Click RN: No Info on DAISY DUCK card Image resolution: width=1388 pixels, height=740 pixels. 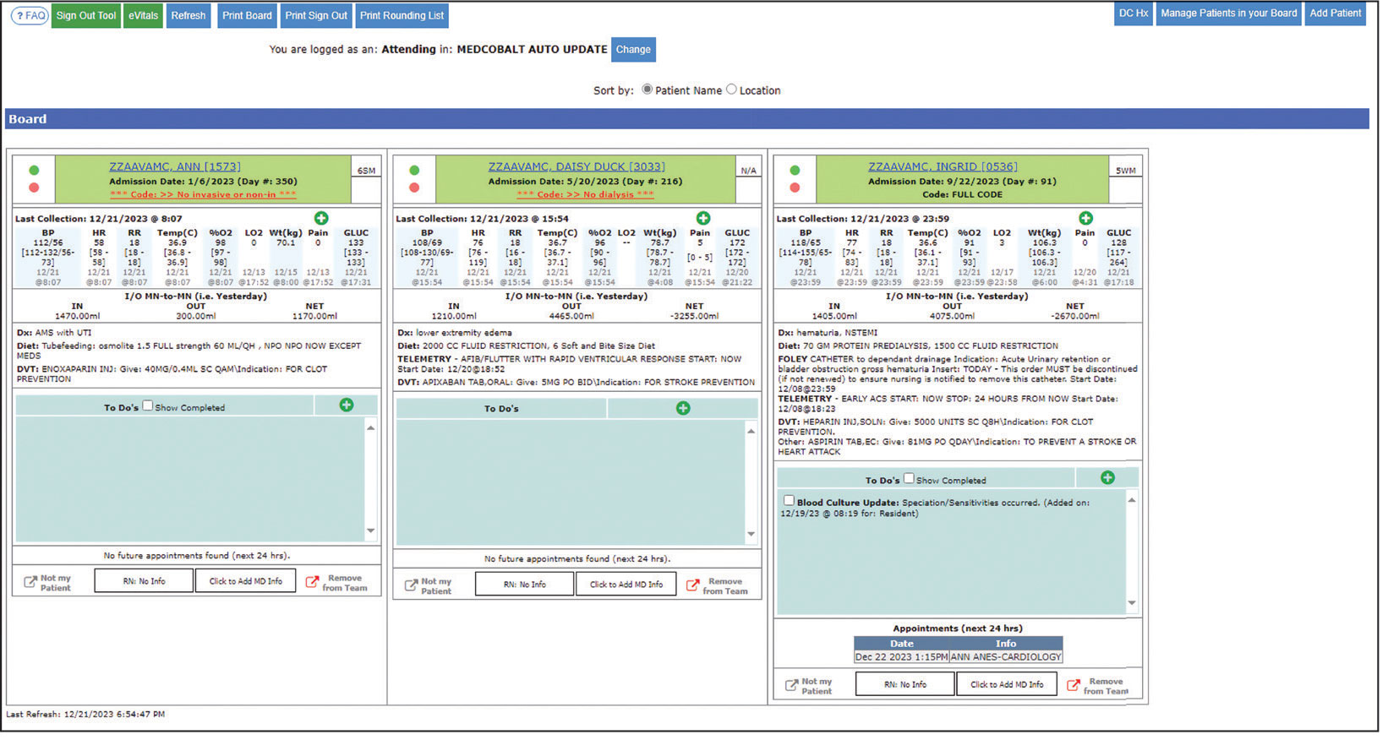pyautogui.click(x=525, y=585)
